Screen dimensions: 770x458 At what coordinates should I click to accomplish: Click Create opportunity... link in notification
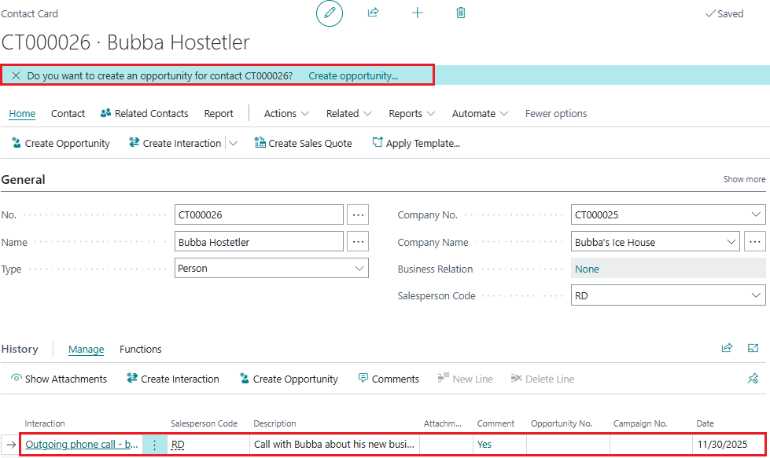point(353,76)
